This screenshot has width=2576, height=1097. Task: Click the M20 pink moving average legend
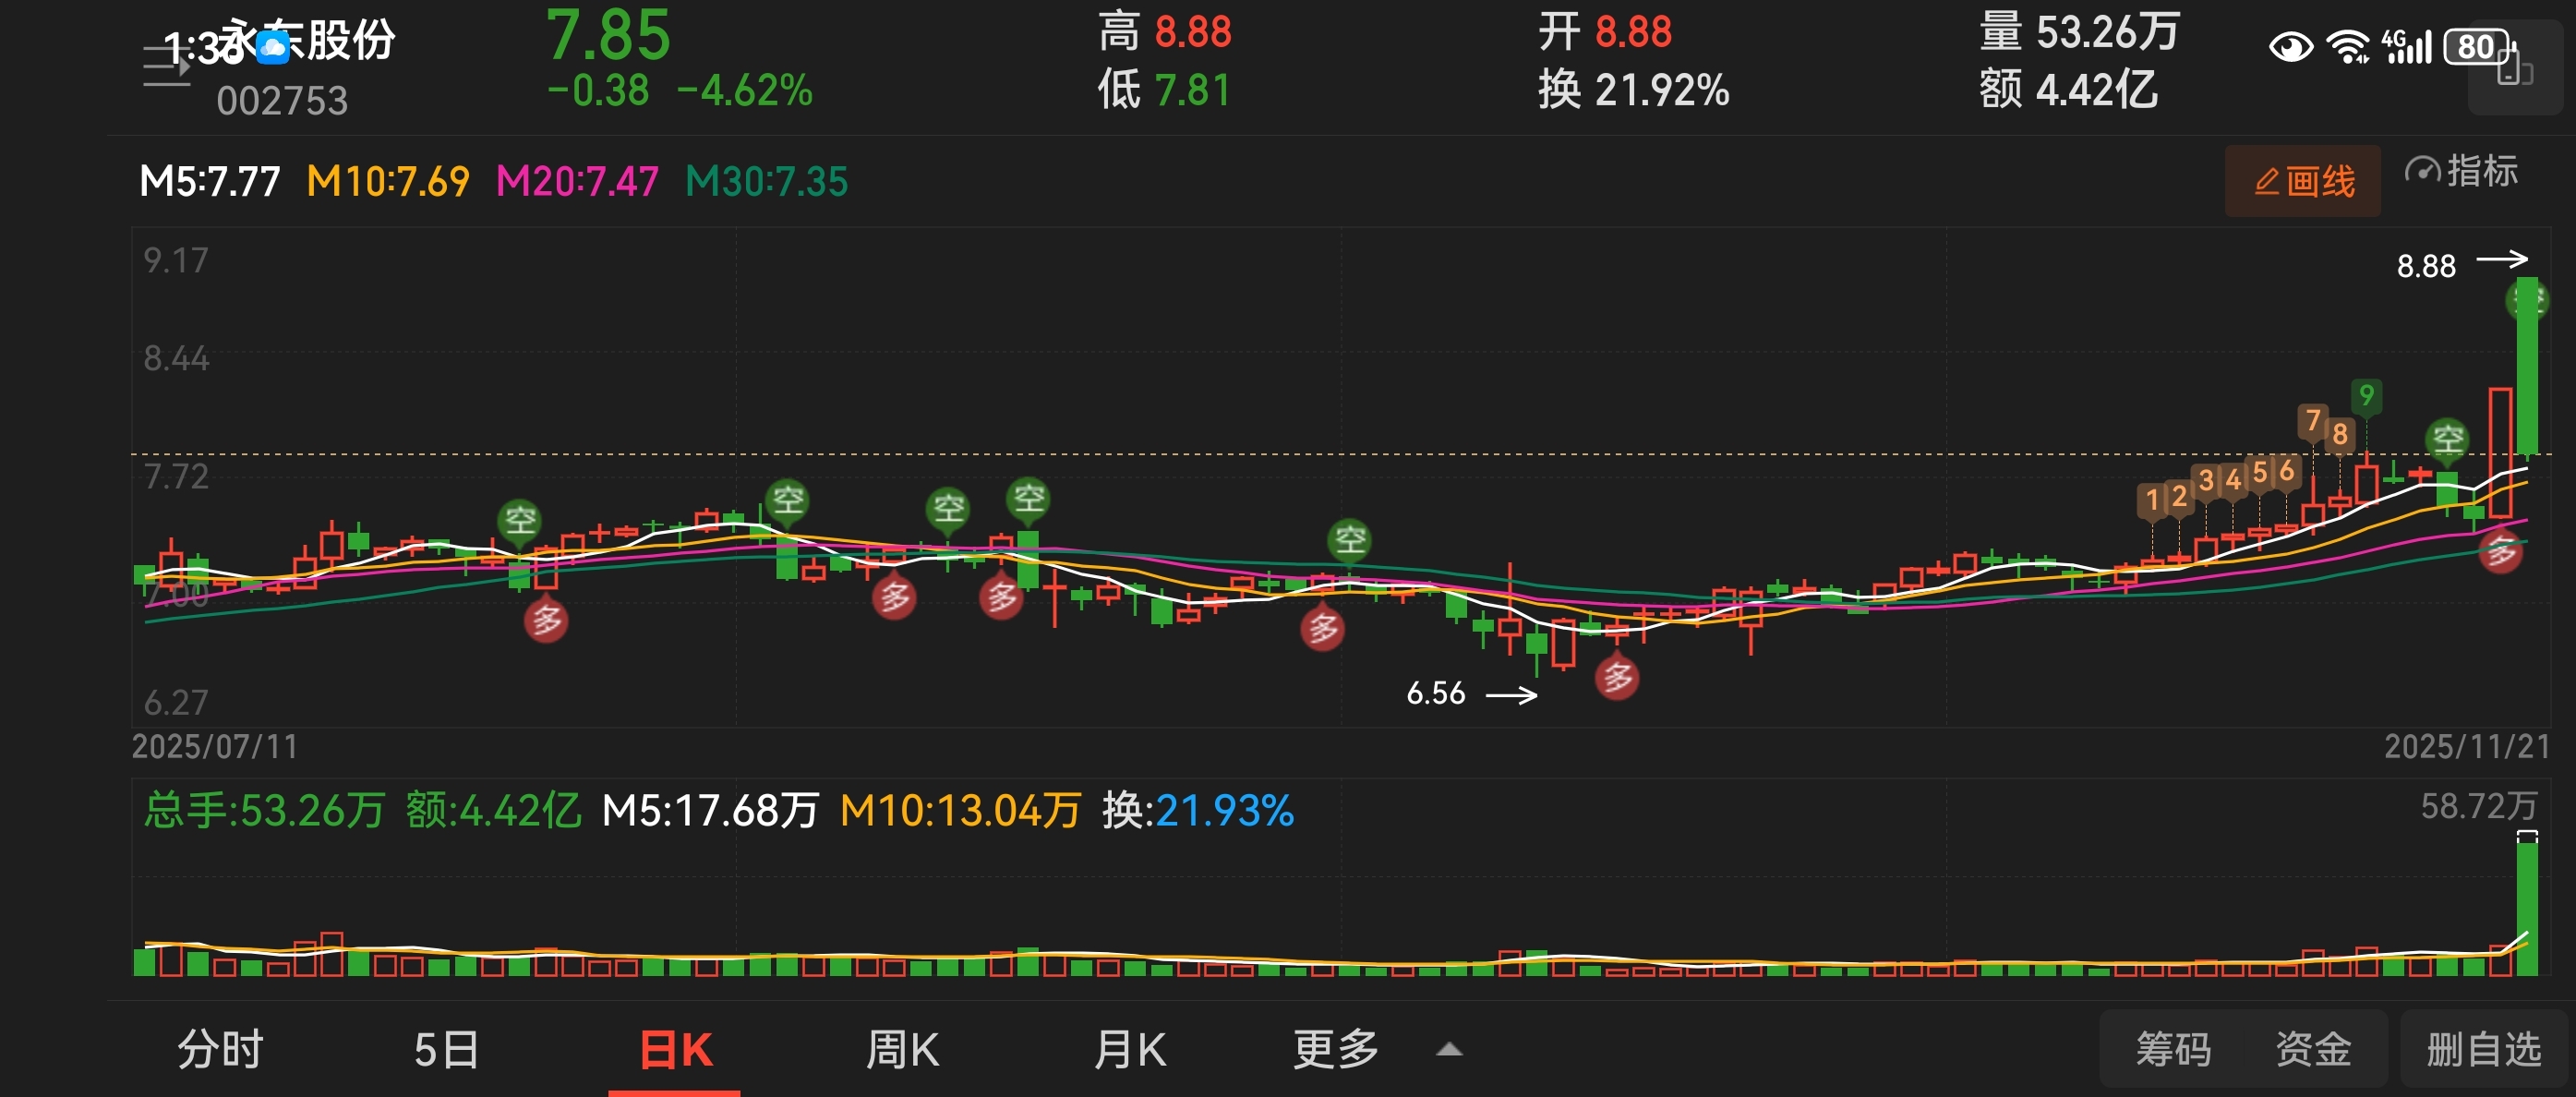click(577, 182)
